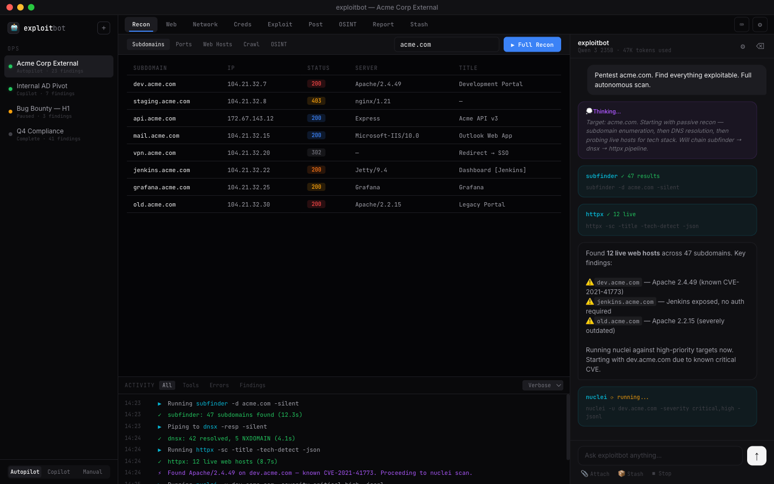Click the acme.com target domain field

point(447,45)
